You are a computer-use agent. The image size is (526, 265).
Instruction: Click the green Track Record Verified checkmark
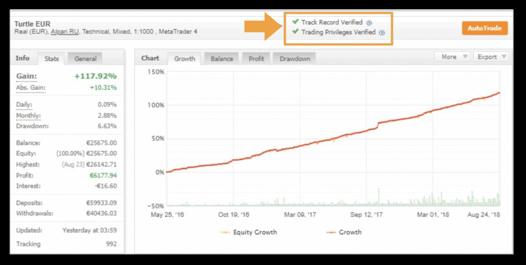295,22
